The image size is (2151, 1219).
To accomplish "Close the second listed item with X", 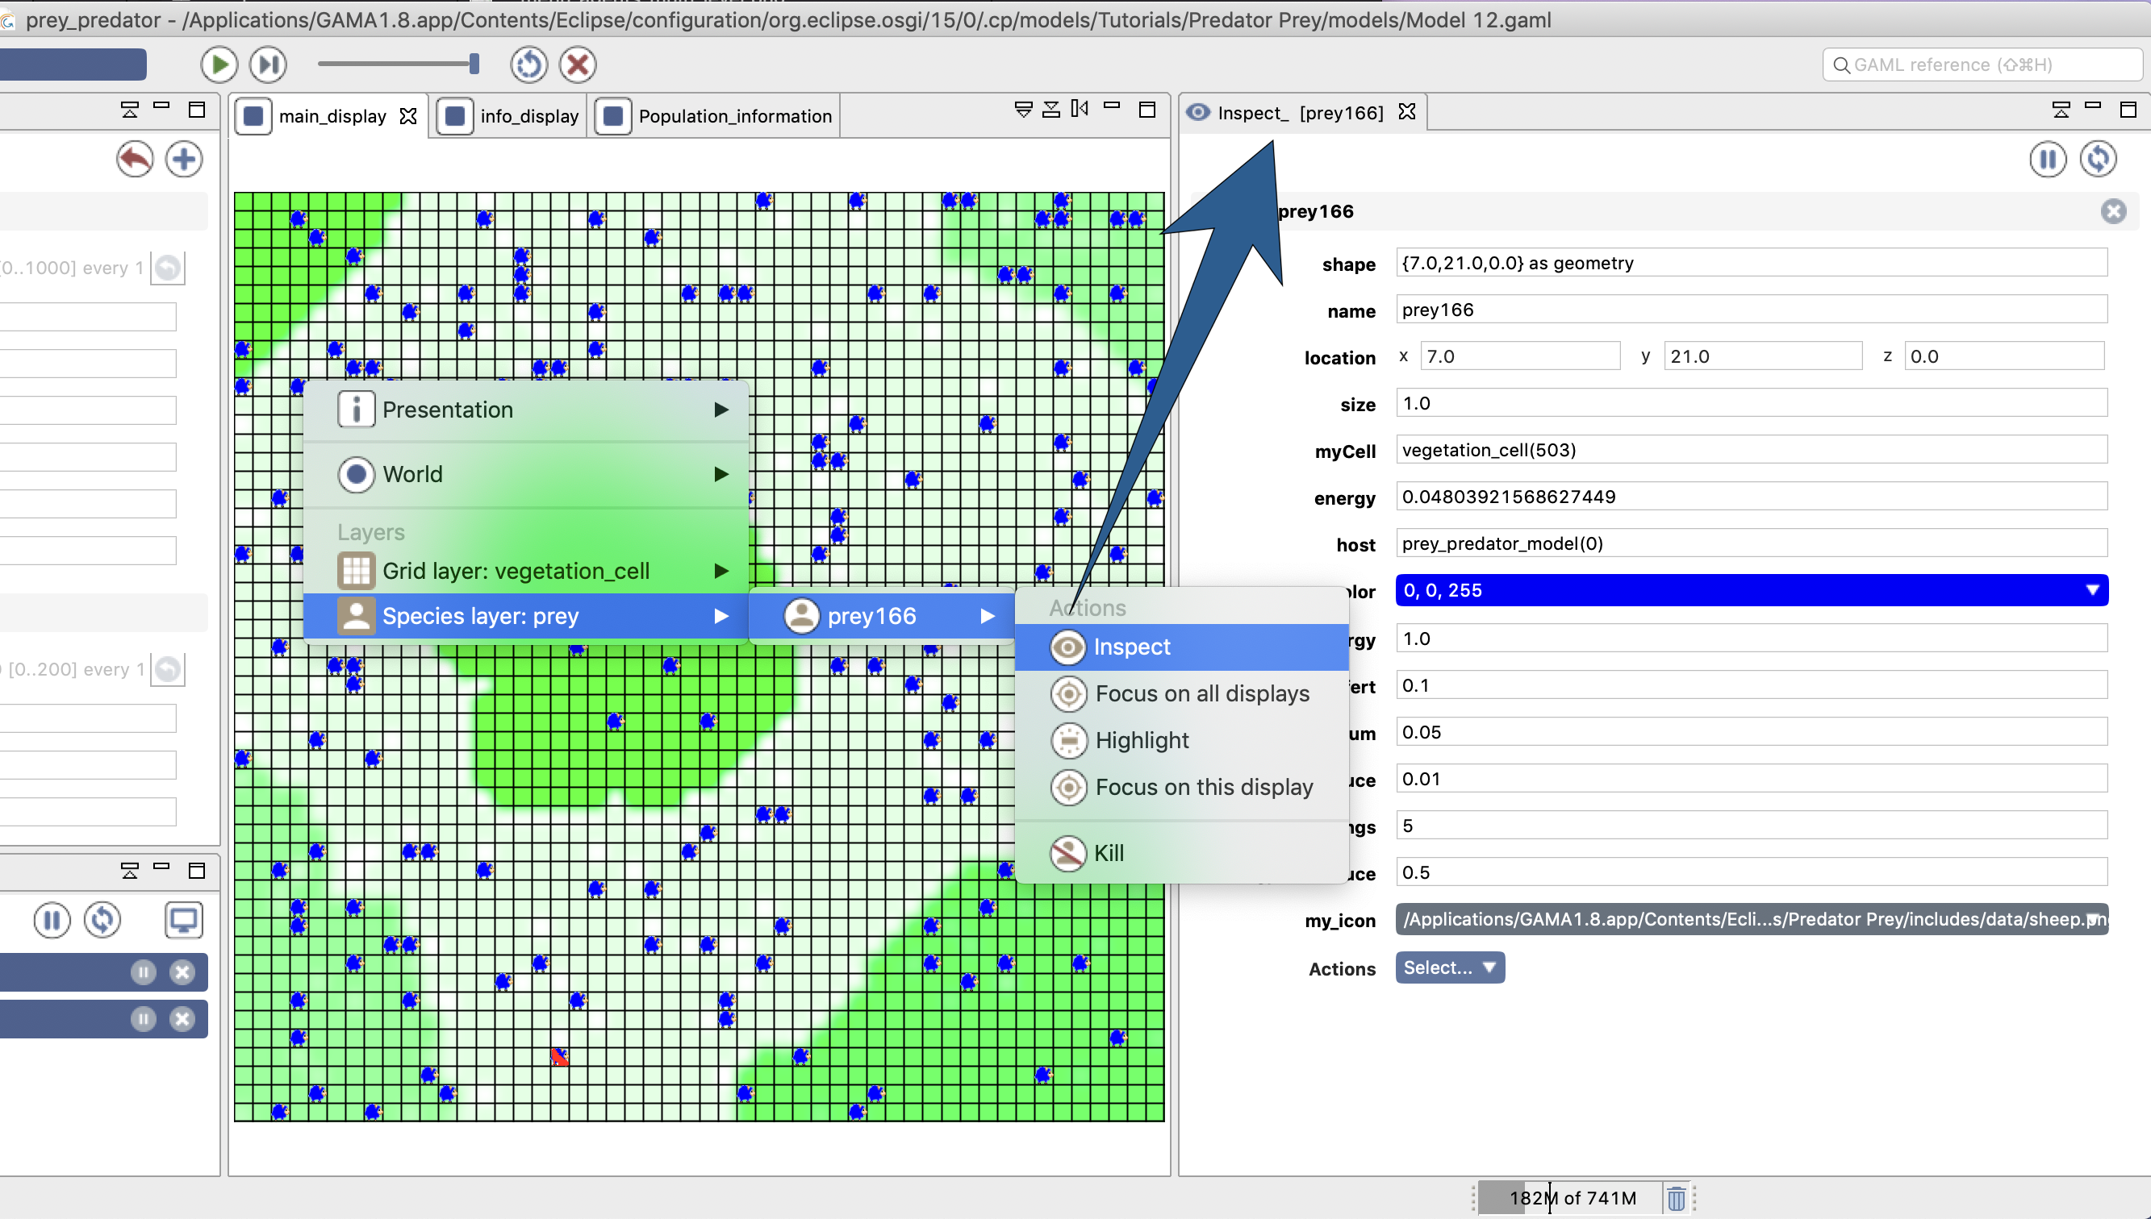I will tap(182, 1019).
